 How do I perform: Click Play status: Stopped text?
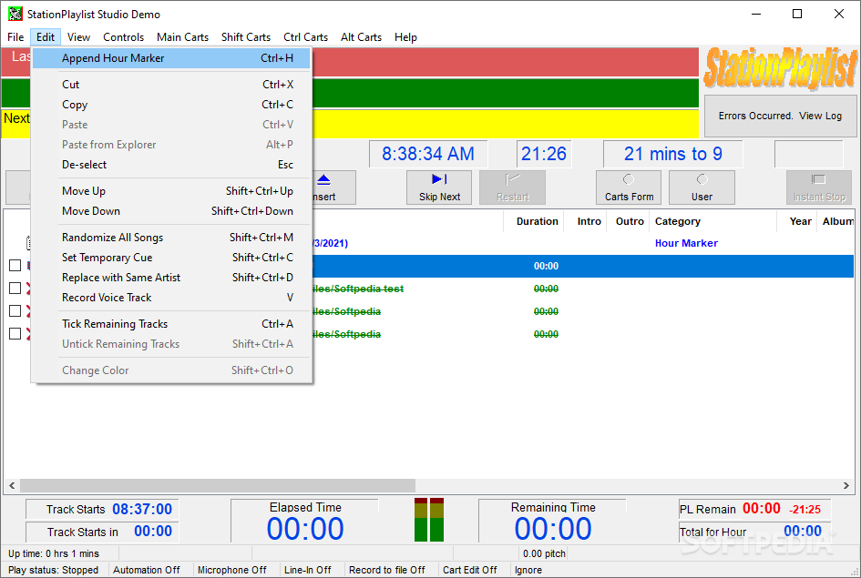pos(53,570)
